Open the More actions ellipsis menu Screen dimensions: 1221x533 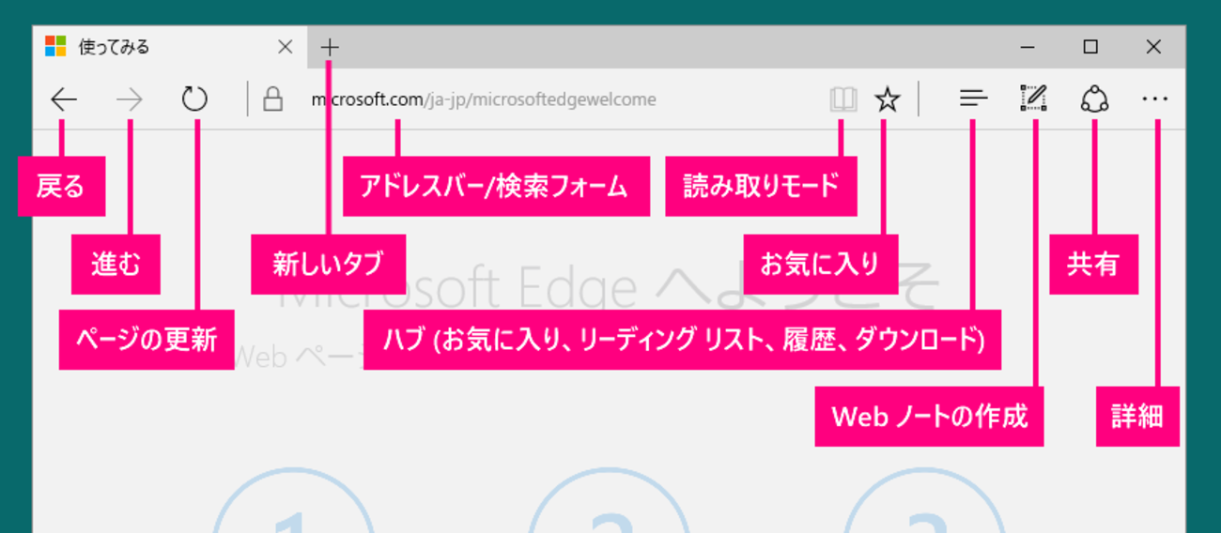click(1155, 99)
